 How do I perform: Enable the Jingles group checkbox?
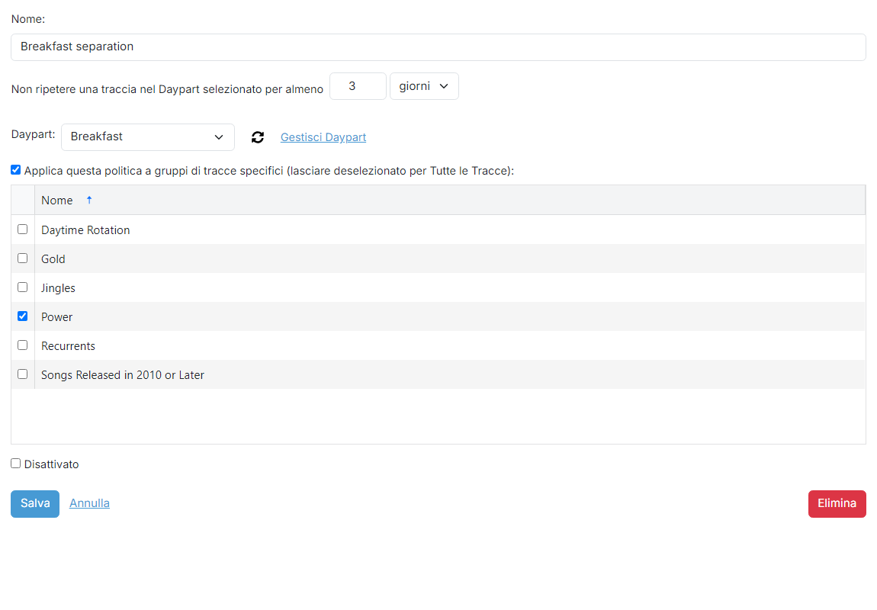pyautogui.click(x=22, y=287)
